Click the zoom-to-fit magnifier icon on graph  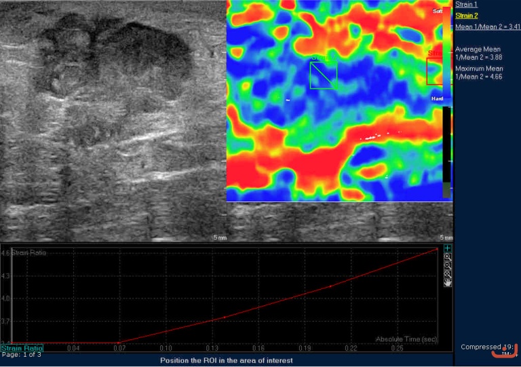(448, 273)
